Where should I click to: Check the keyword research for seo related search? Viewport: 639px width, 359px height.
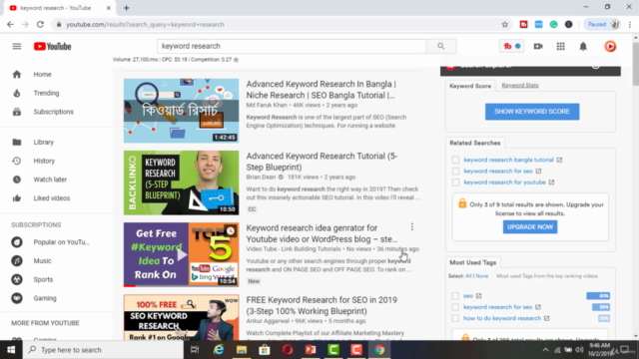click(455, 171)
